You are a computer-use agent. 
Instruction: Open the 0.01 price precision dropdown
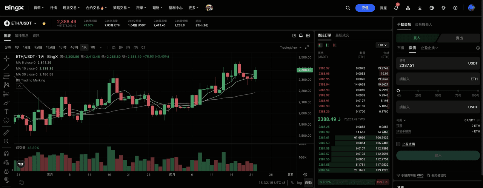(x=382, y=45)
